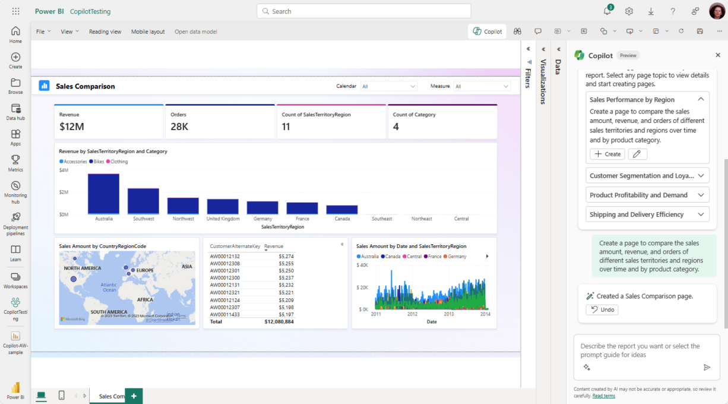The width and height of the screenshot is (728, 404).
Task: Open feedback icon in header
Action: [x=695, y=11]
